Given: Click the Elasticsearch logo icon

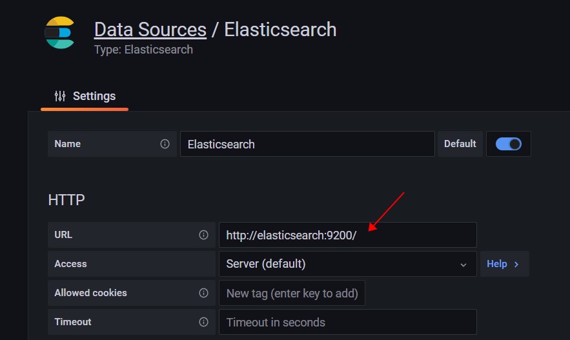Looking at the screenshot, I should click(59, 32).
